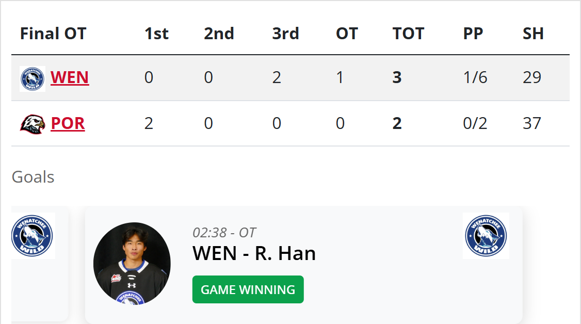
Task: Click the Portland Winterhawks logo beside POR
Action: 33,124
